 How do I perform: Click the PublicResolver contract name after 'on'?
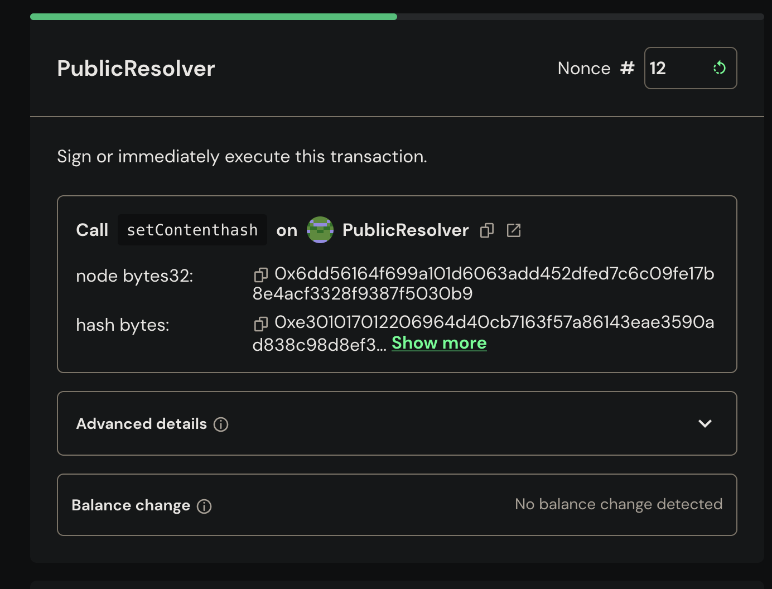point(406,230)
